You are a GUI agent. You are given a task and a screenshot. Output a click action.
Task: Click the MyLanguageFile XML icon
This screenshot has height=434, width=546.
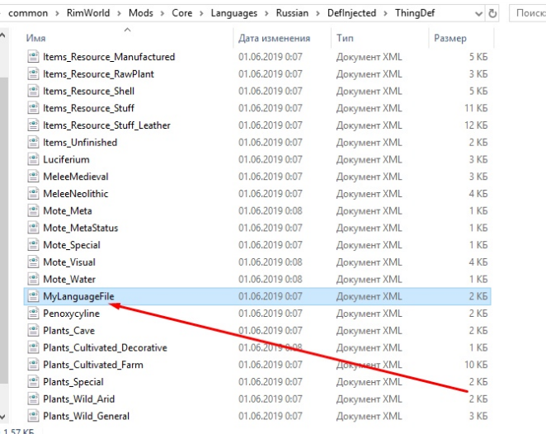click(33, 296)
